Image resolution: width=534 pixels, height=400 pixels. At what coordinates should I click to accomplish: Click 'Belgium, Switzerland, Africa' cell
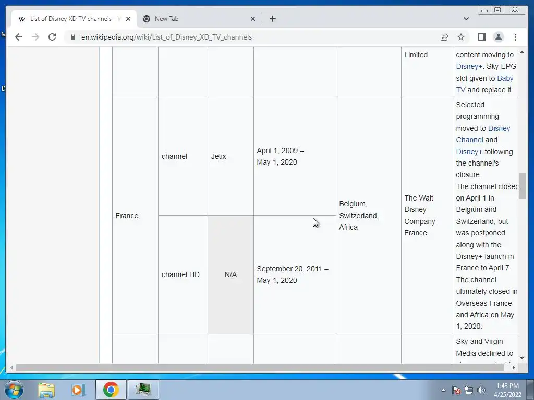tap(369, 216)
